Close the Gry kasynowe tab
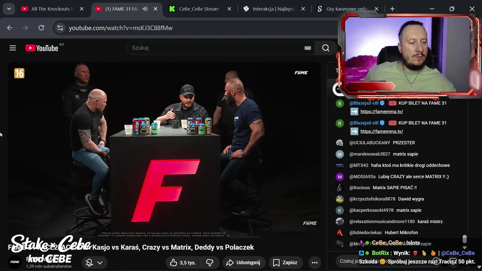482x271 pixels. click(377, 9)
